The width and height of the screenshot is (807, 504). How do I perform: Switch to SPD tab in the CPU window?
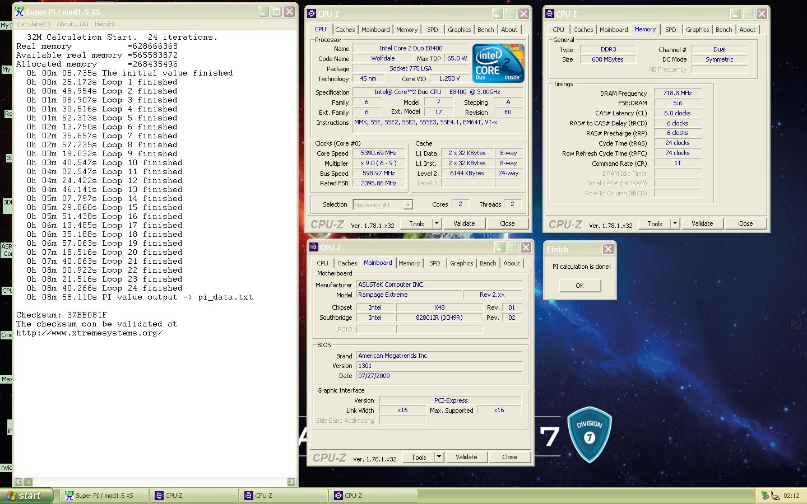click(x=433, y=30)
